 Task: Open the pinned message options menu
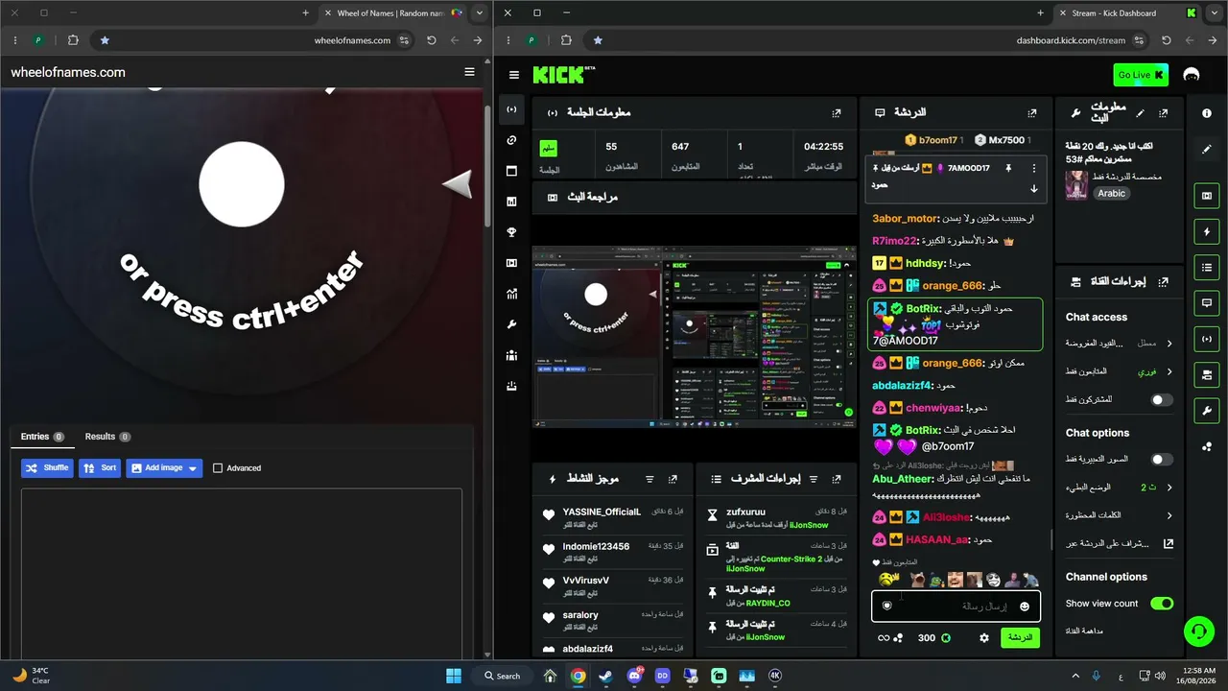click(x=1034, y=168)
